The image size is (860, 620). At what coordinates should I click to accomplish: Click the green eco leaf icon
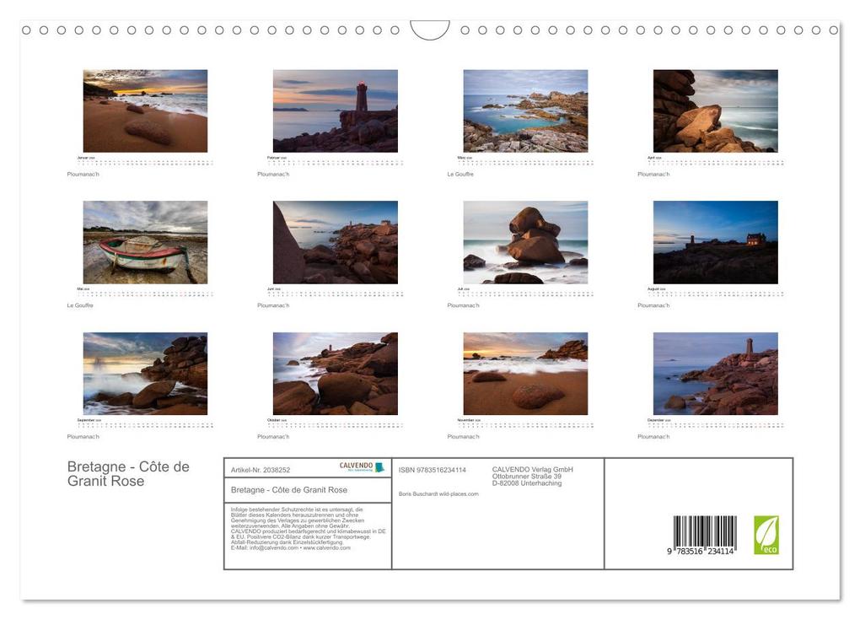click(766, 535)
